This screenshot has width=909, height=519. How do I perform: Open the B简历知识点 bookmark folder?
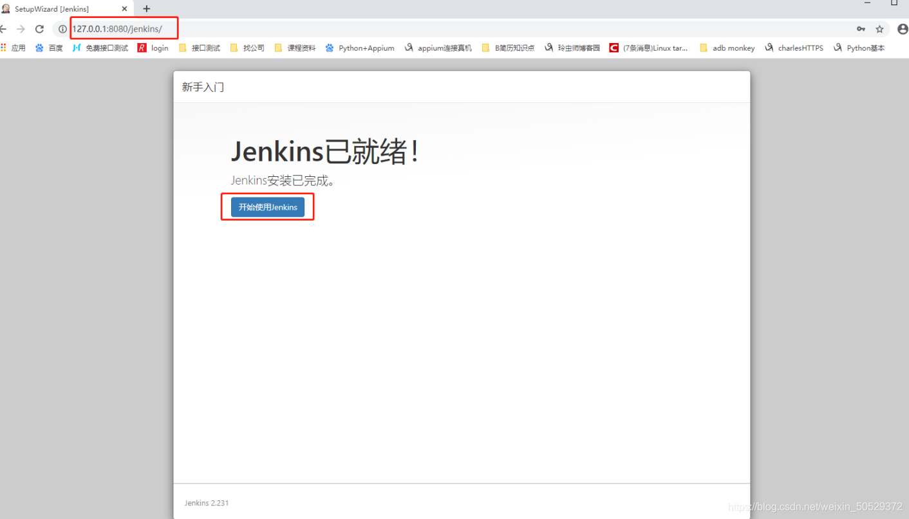pyautogui.click(x=508, y=48)
